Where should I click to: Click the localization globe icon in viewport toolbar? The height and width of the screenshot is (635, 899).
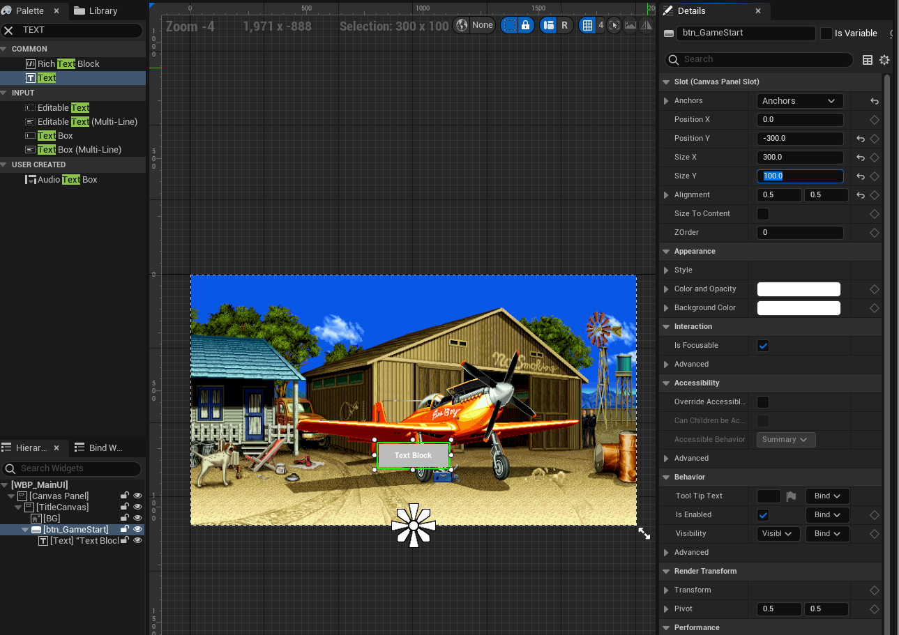462,25
